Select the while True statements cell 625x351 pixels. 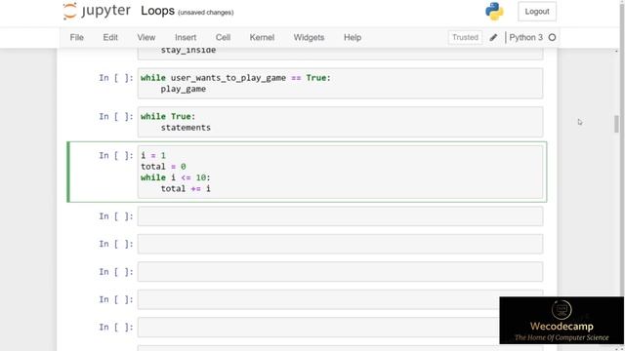[x=340, y=122]
